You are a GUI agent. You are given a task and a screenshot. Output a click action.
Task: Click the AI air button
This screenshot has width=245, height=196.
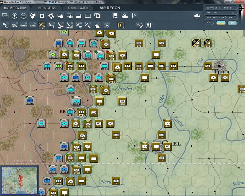pyautogui.click(x=149, y=25)
